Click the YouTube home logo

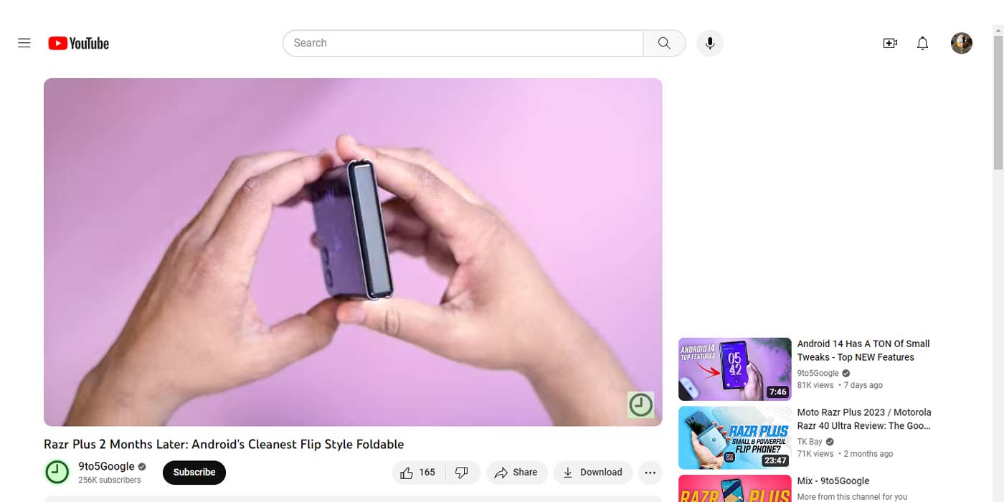79,43
